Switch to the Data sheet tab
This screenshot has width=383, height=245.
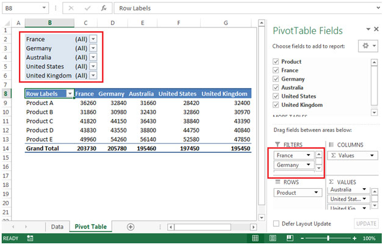(x=57, y=227)
